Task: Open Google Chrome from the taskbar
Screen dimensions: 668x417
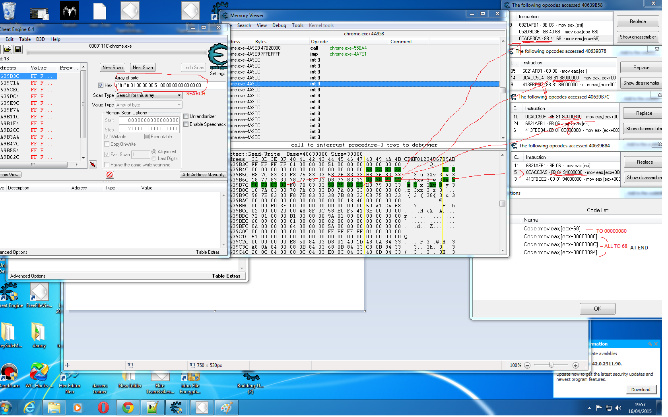Action: (128, 408)
